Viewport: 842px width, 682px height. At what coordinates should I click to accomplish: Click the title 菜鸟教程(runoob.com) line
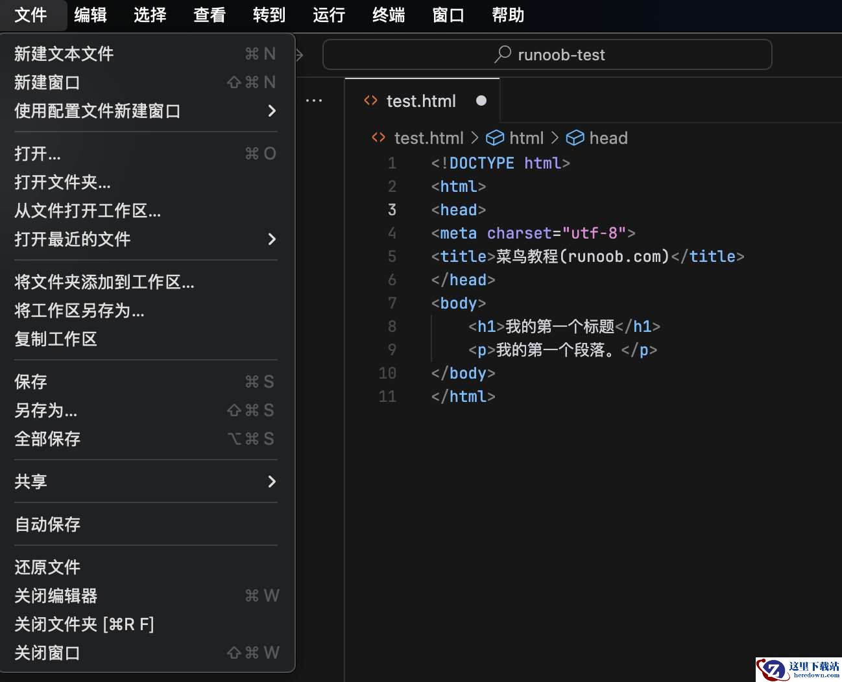588,257
